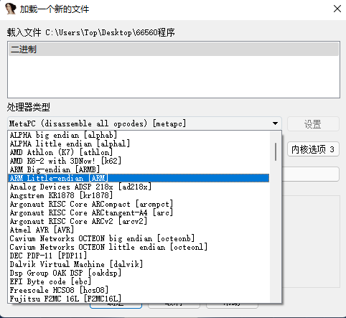Screen dimensions: 346x318
Task: Select Analog Devices ADSP 218x [ad218x]
Action: click(x=139, y=187)
